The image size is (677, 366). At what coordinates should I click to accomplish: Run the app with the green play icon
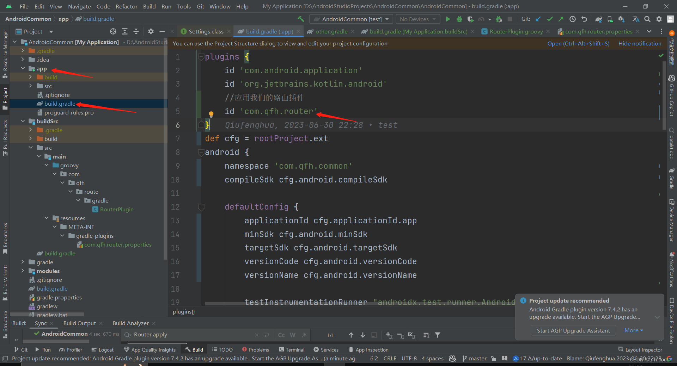448,19
